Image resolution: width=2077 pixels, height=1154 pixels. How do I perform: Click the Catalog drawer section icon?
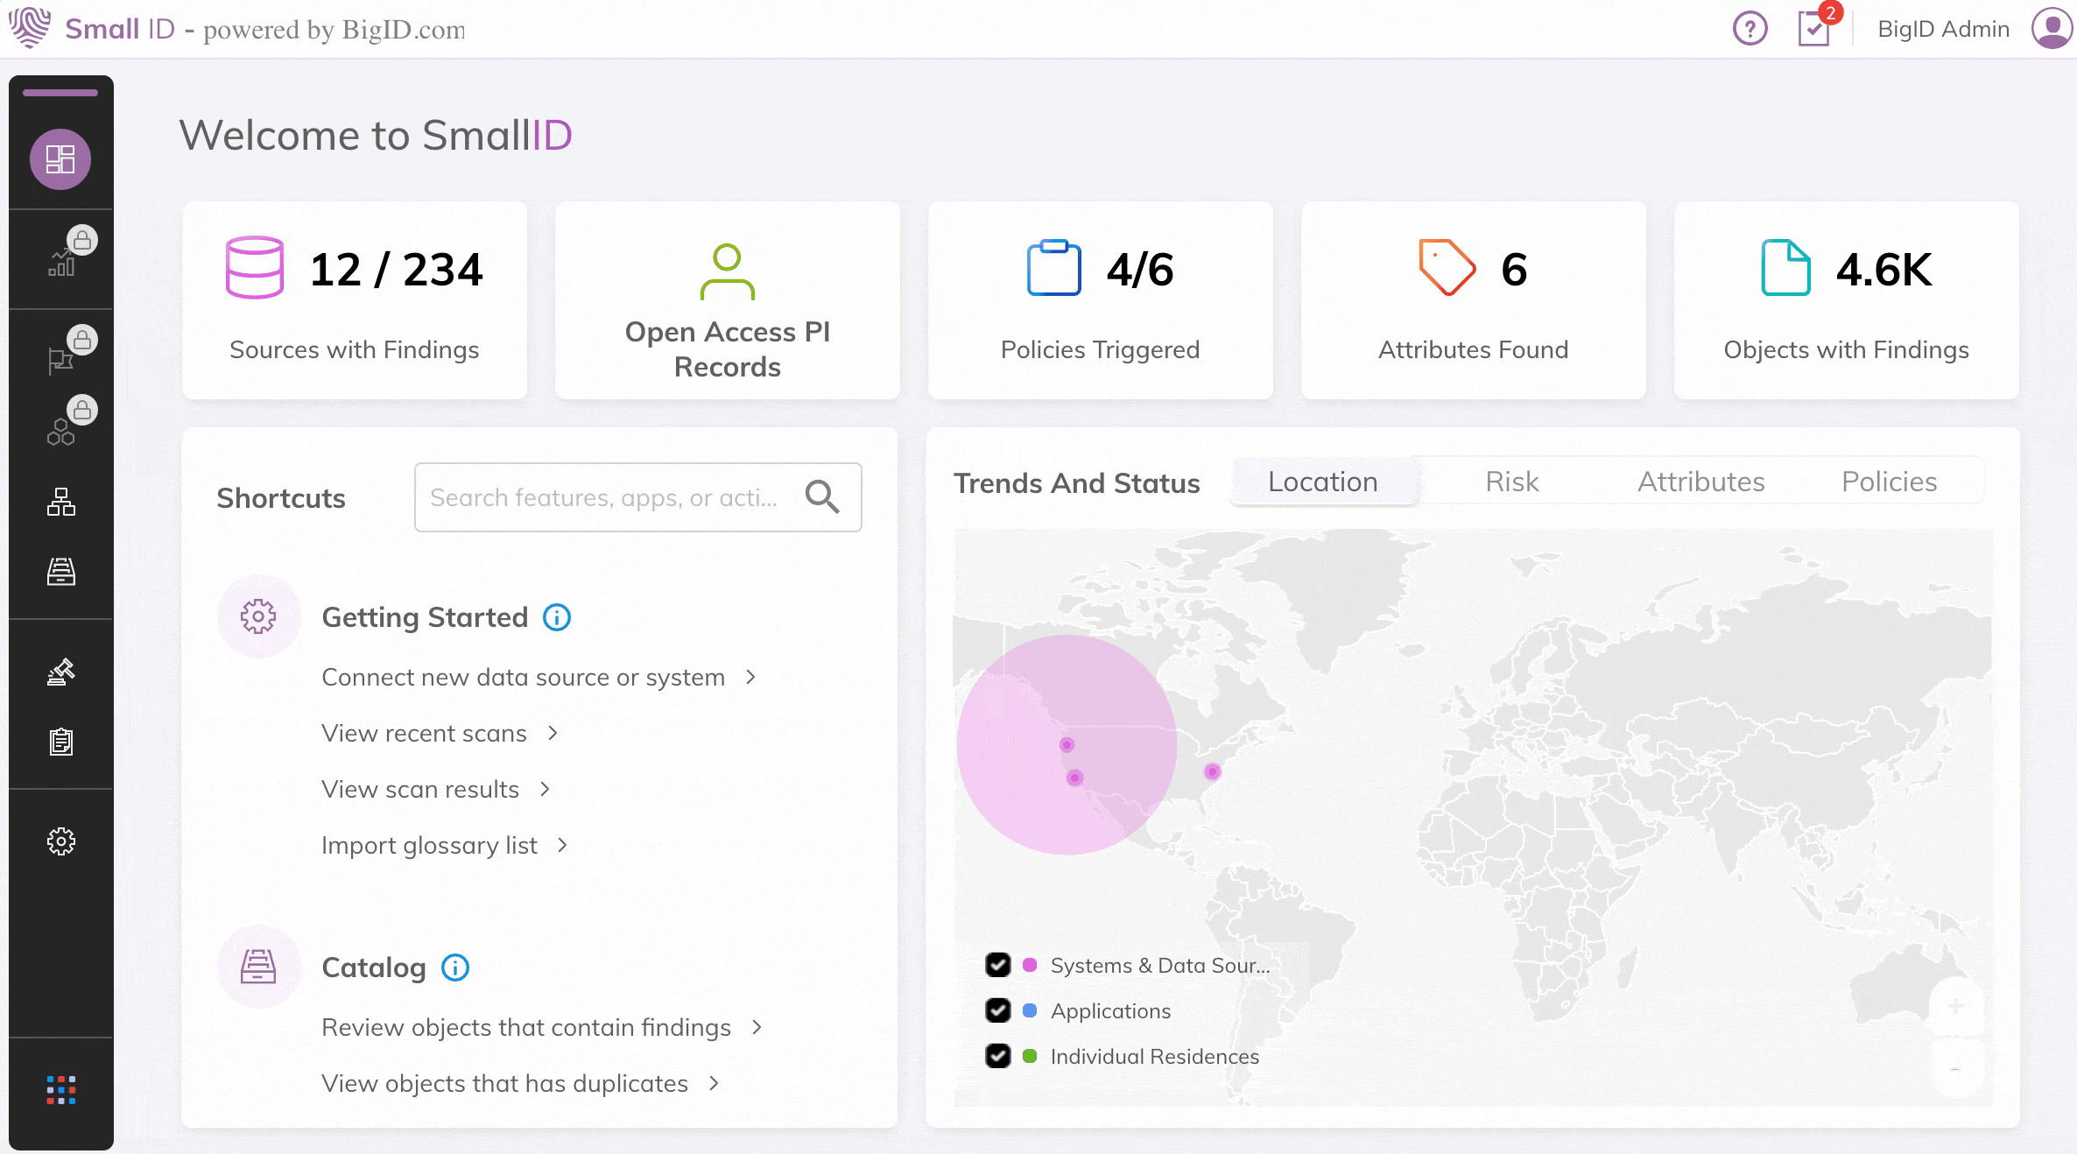(258, 967)
